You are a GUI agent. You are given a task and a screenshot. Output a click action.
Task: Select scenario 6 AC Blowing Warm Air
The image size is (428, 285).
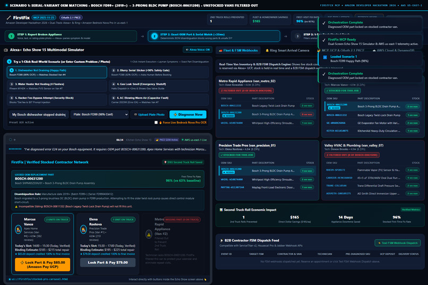(x=159, y=100)
